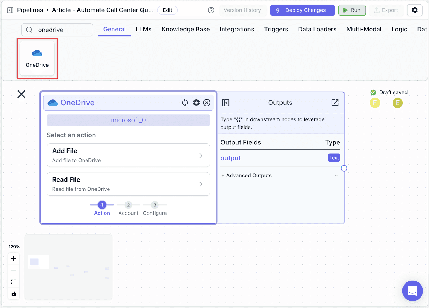Open the chat support bubble
429x308 pixels.
click(412, 291)
